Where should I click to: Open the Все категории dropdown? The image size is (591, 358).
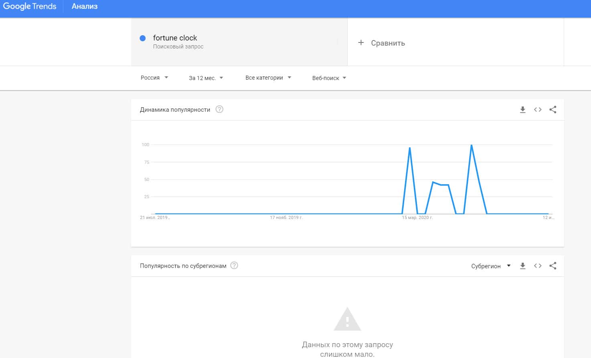268,78
